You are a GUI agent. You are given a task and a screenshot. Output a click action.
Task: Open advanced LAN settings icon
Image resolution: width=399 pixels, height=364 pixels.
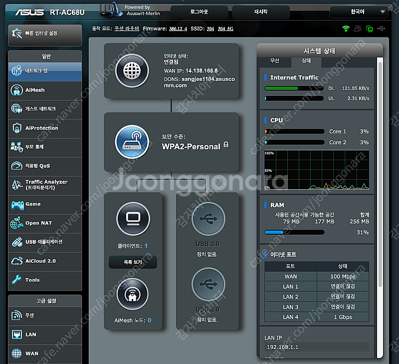click(17, 334)
